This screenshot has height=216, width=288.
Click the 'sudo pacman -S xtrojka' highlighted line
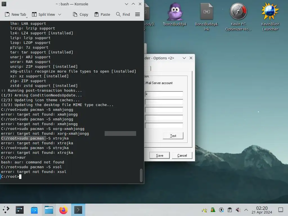(x=35, y=138)
